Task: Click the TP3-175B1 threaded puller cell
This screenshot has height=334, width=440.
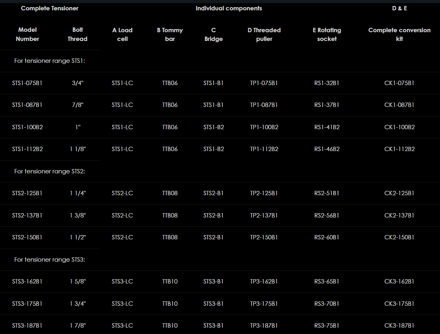Action: [264, 304]
